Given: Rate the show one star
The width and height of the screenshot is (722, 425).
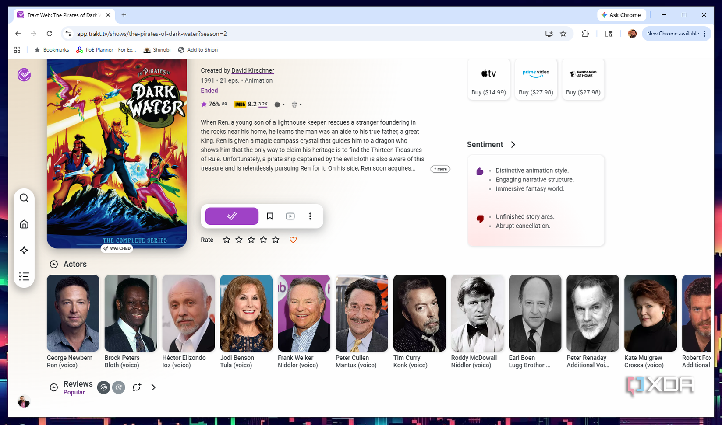Looking at the screenshot, I should pyautogui.click(x=227, y=240).
